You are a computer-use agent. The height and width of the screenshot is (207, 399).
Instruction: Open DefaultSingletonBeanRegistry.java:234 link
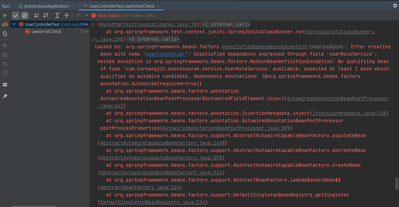pos(152,202)
